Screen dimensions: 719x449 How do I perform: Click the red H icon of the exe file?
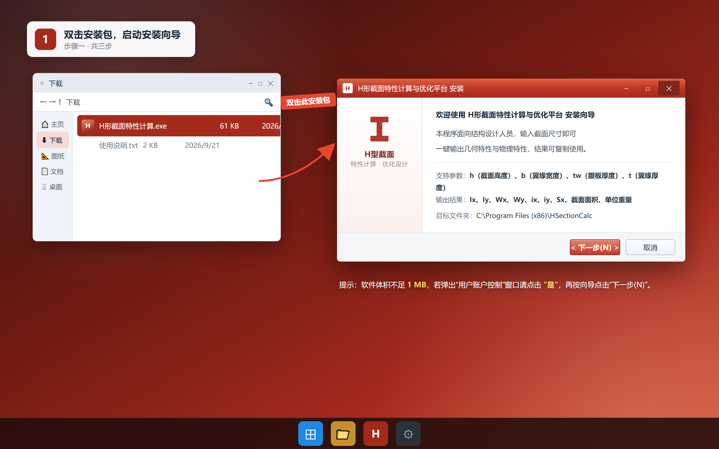pos(88,126)
